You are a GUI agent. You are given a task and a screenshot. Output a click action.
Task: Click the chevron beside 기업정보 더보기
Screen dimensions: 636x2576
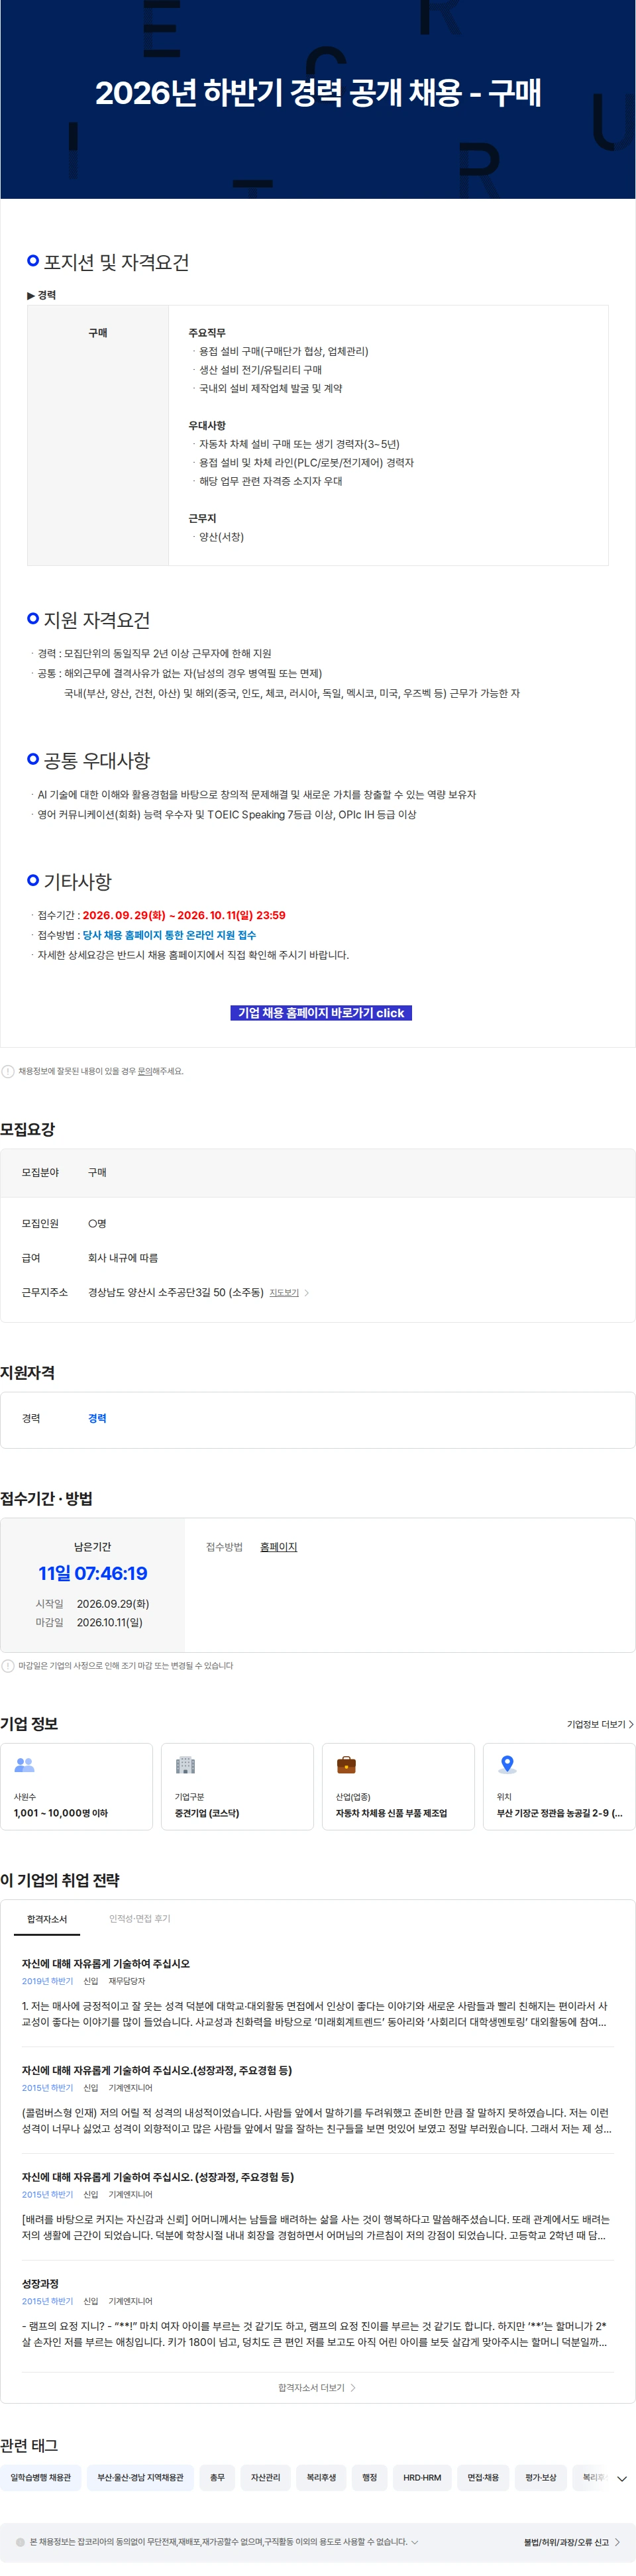(631, 1724)
